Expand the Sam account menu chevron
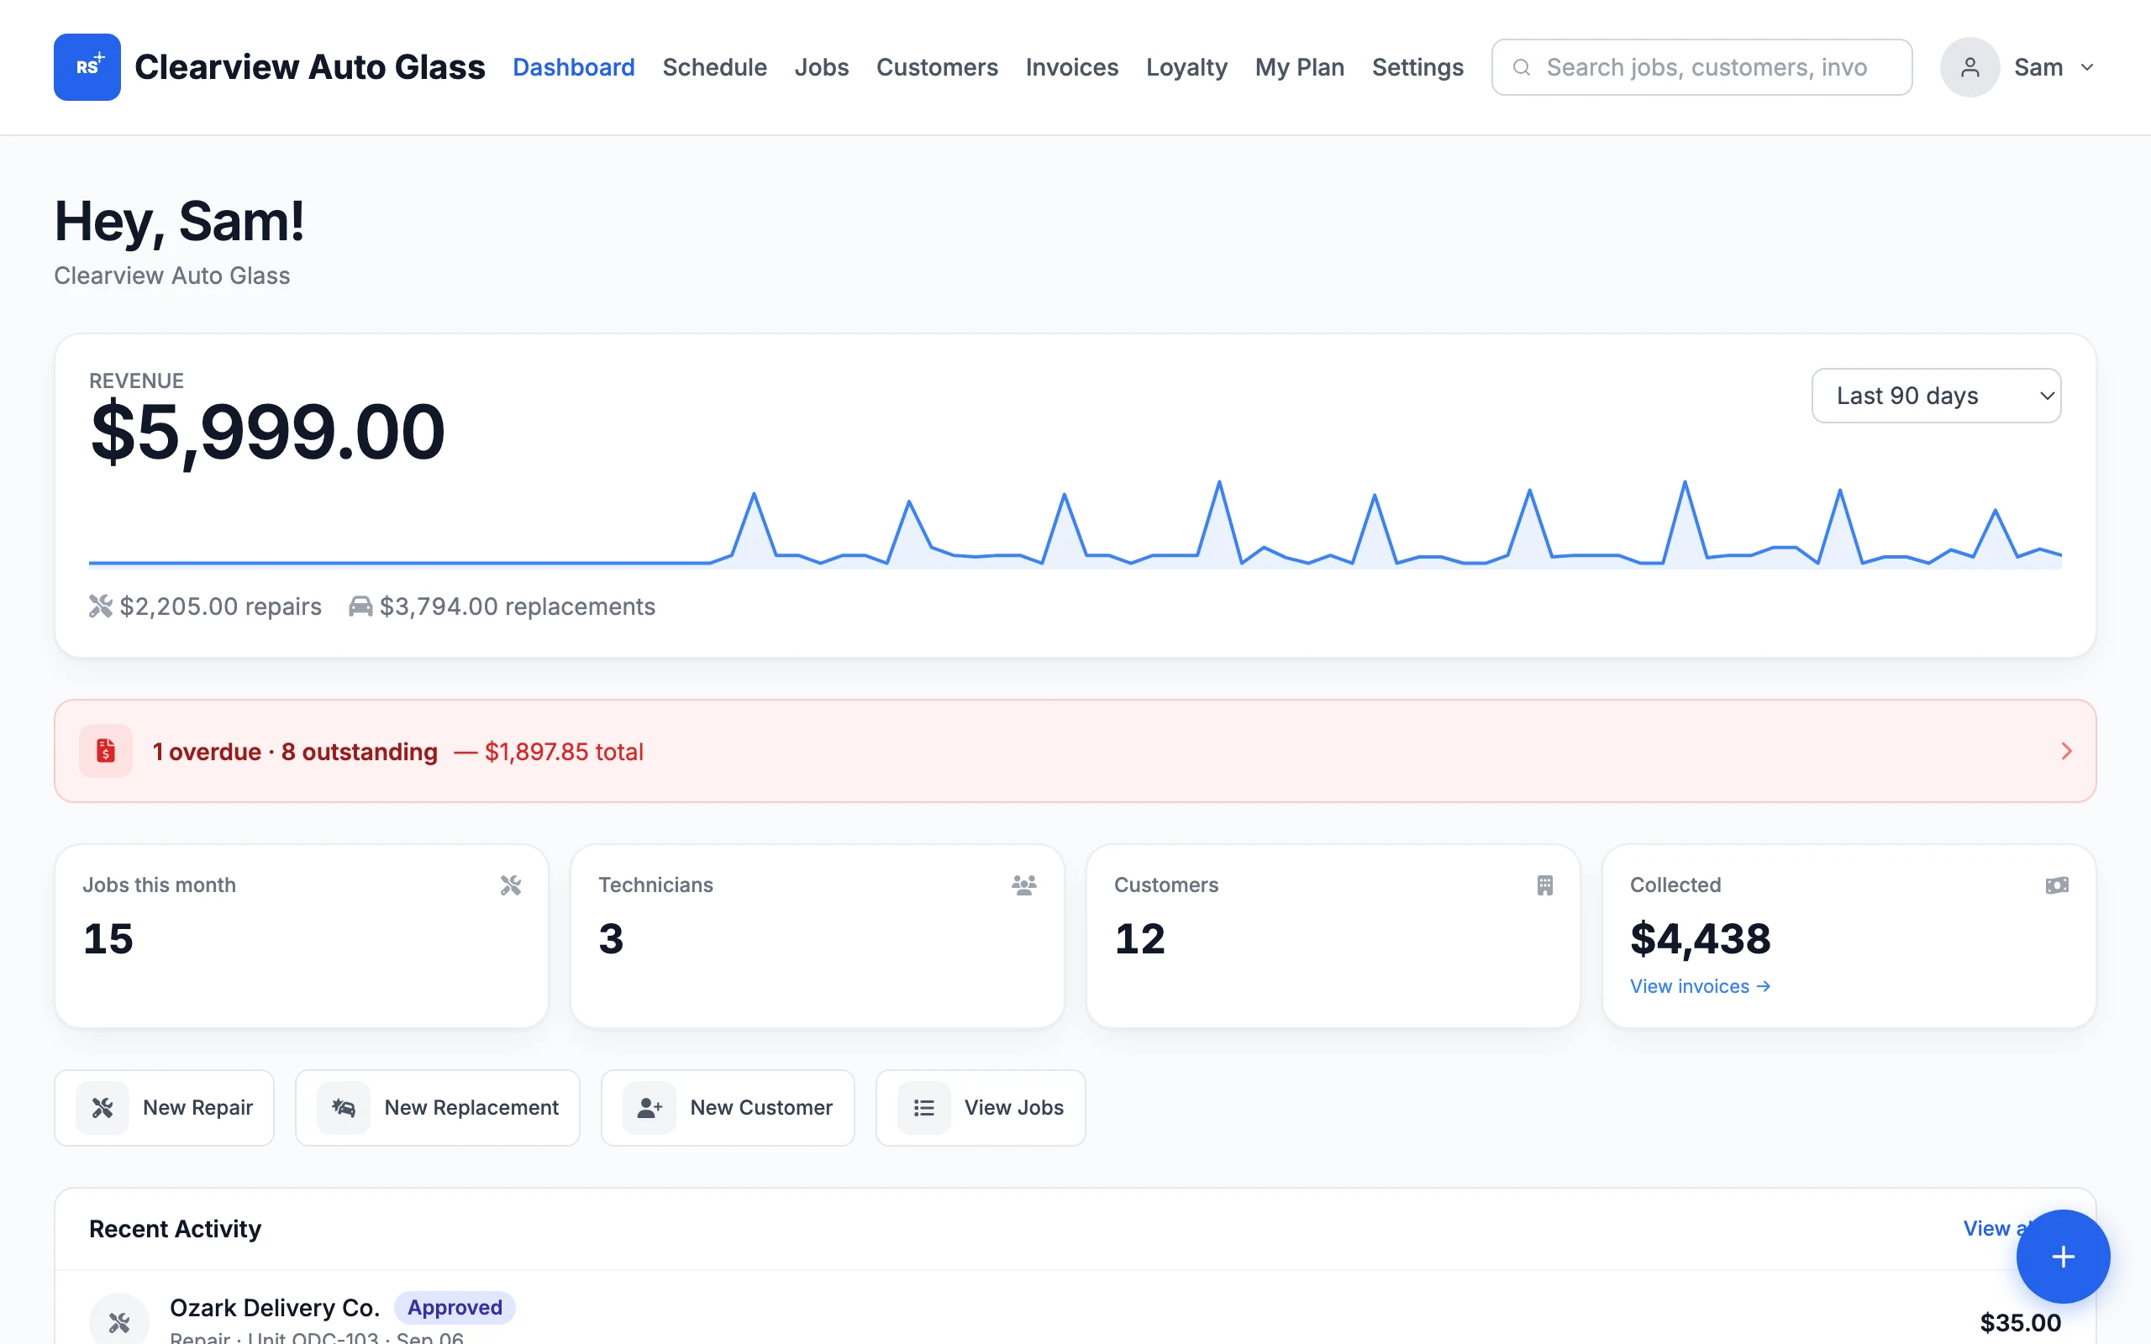Viewport: 2151px width, 1344px height. coord(2087,67)
